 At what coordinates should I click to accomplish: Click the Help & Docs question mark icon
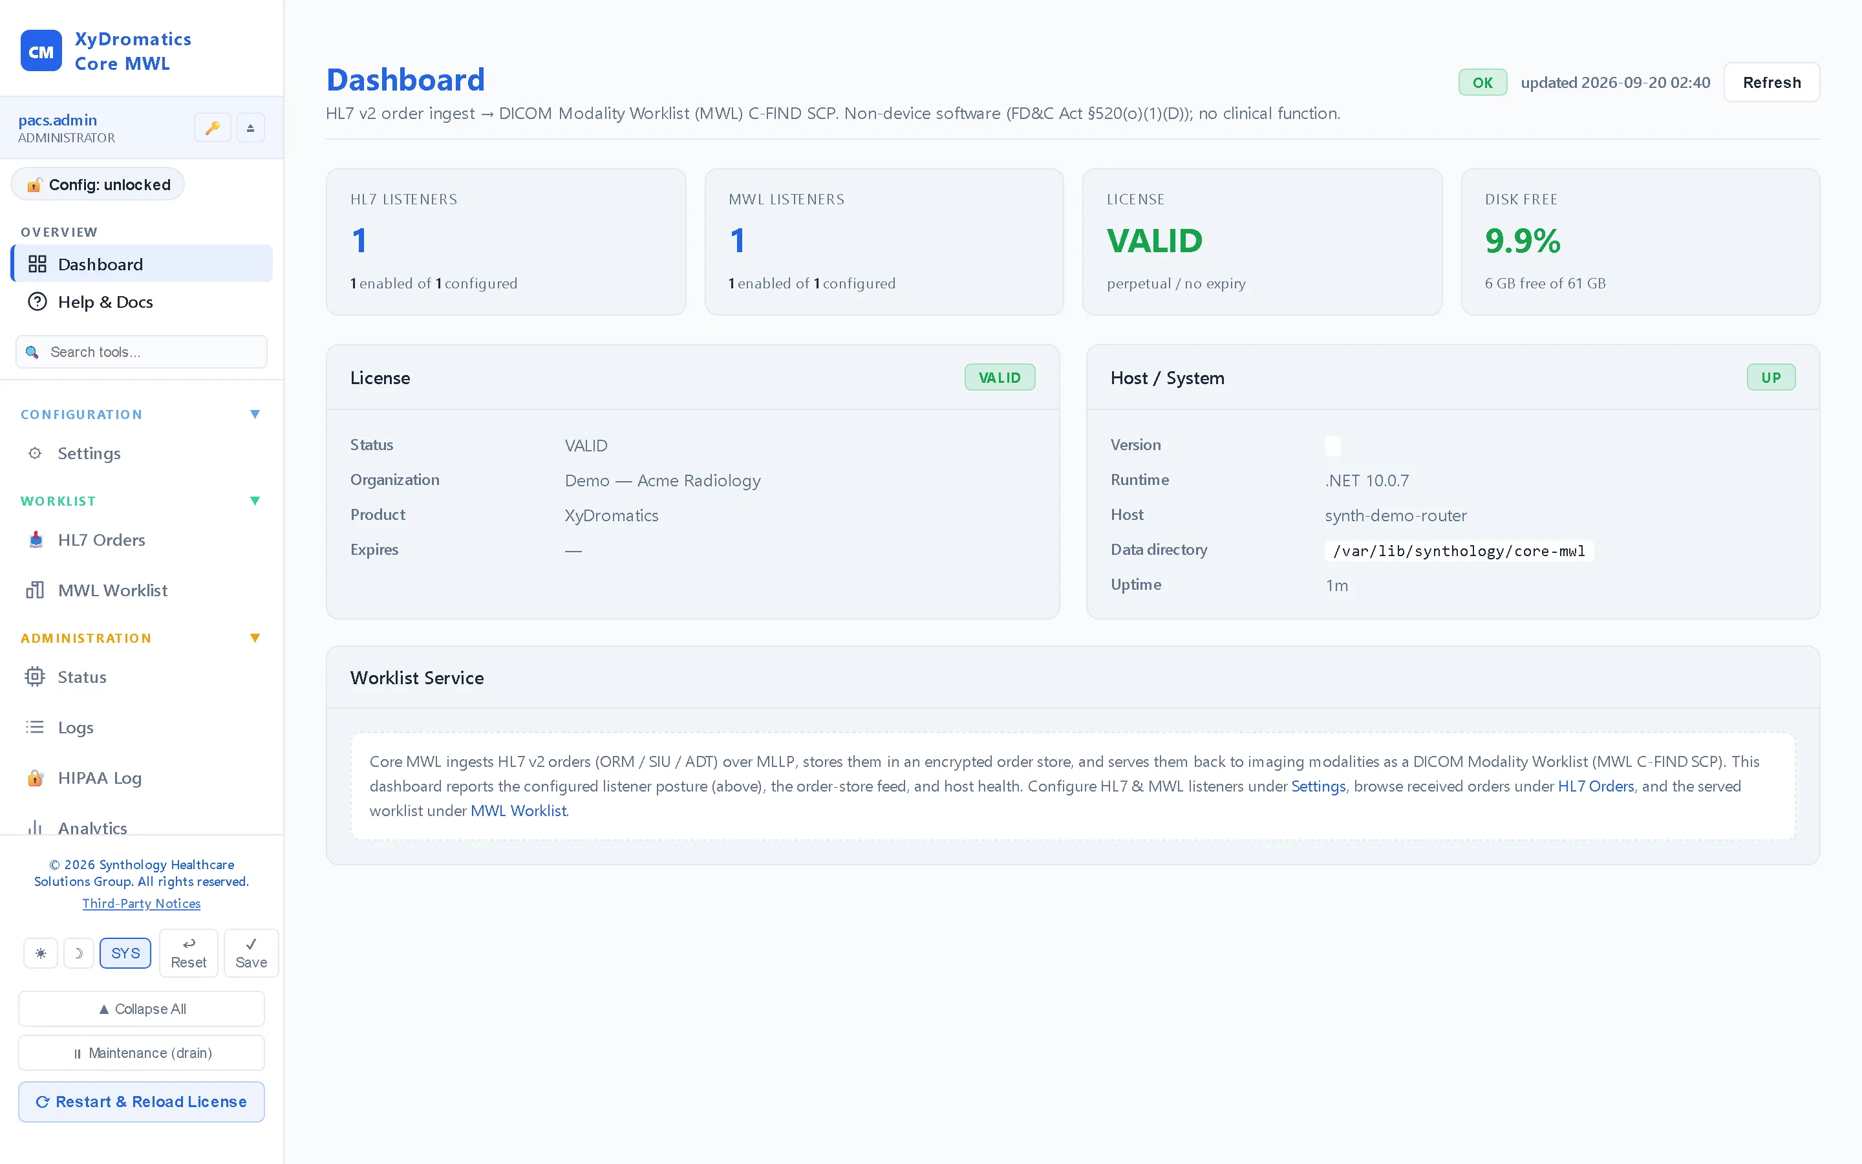[x=37, y=302]
